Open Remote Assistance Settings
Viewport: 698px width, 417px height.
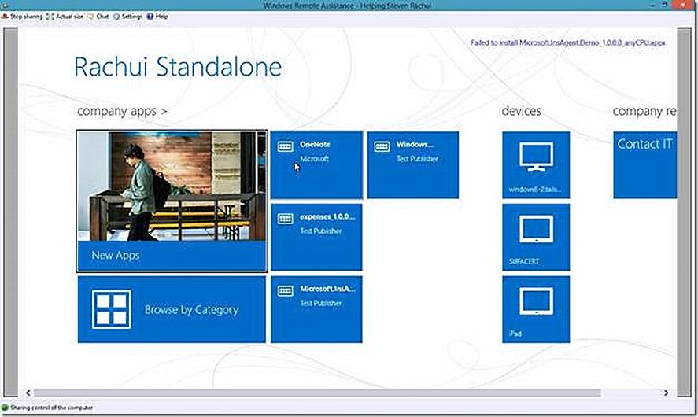coord(127,16)
